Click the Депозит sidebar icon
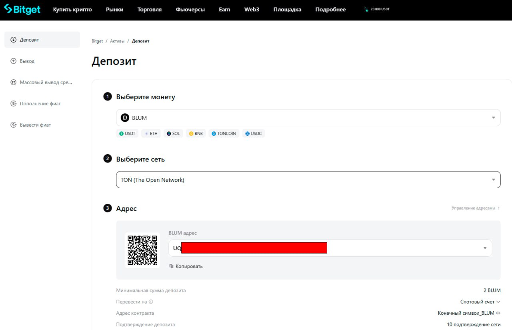Image resolution: width=512 pixels, height=330 pixels. pyautogui.click(x=13, y=40)
